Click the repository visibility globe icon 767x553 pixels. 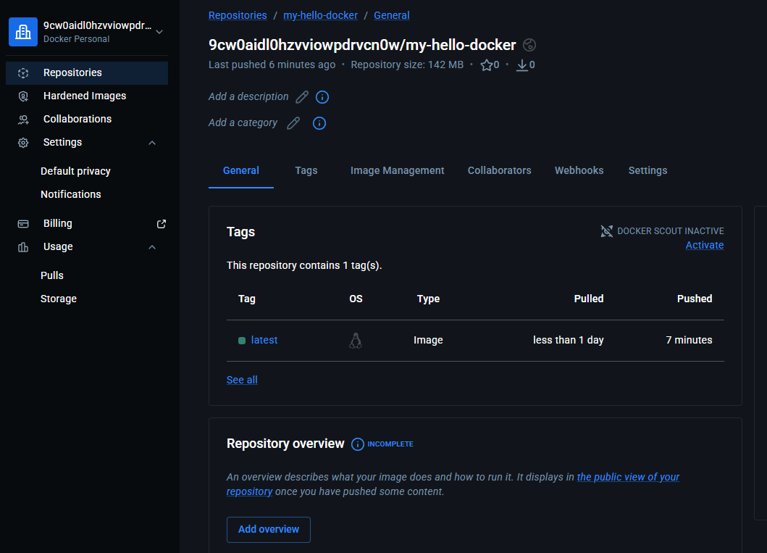[529, 45]
